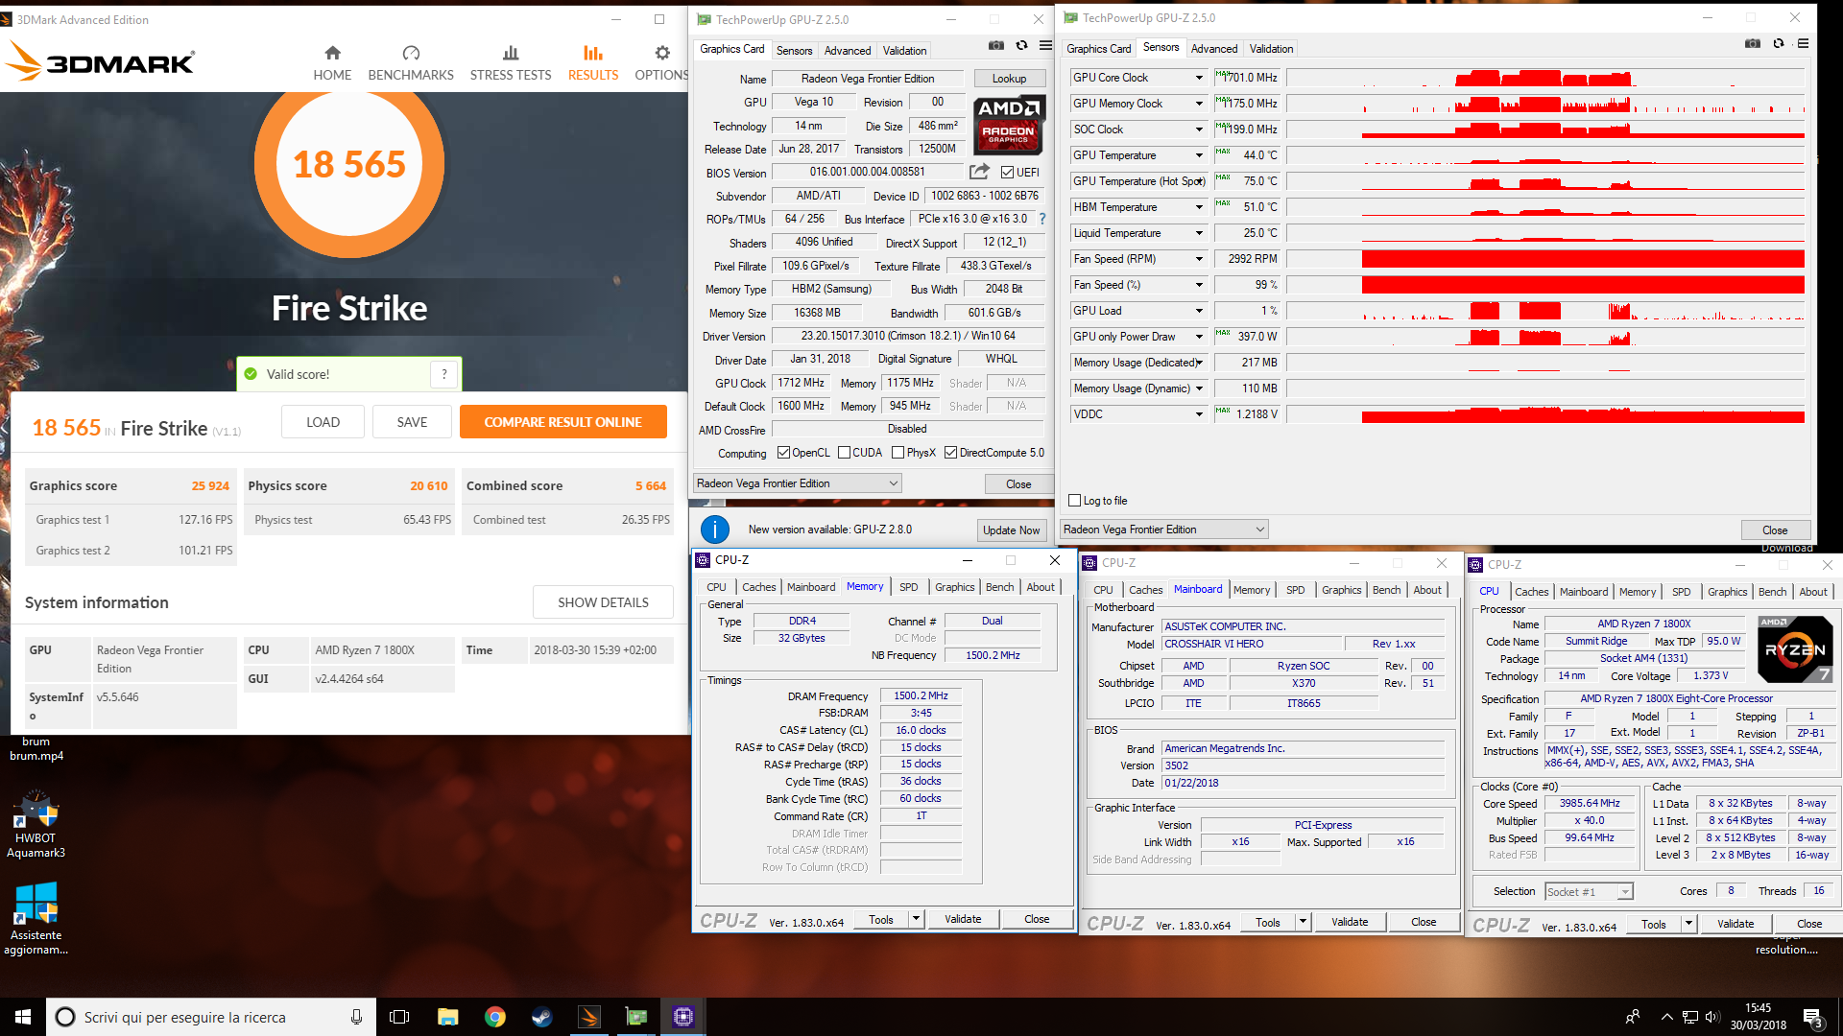The height and width of the screenshot is (1036, 1843).
Task: Toggle the UEFI checkbox in GPU-Z
Action: coord(1007,173)
